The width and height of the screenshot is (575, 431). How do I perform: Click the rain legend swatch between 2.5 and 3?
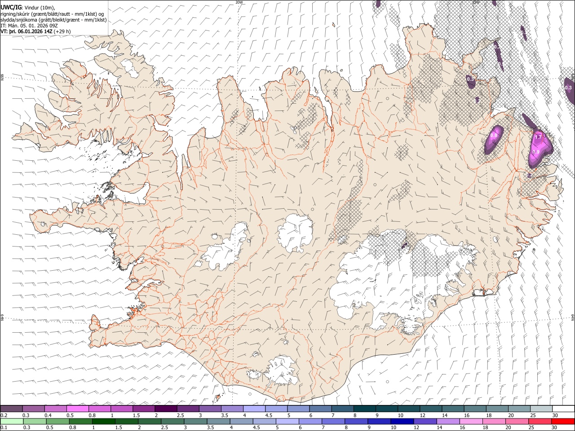click(x=172, y=421)
